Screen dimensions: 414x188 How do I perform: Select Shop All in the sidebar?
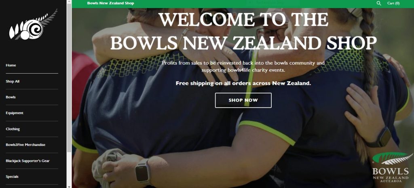[x=13, y=81]
